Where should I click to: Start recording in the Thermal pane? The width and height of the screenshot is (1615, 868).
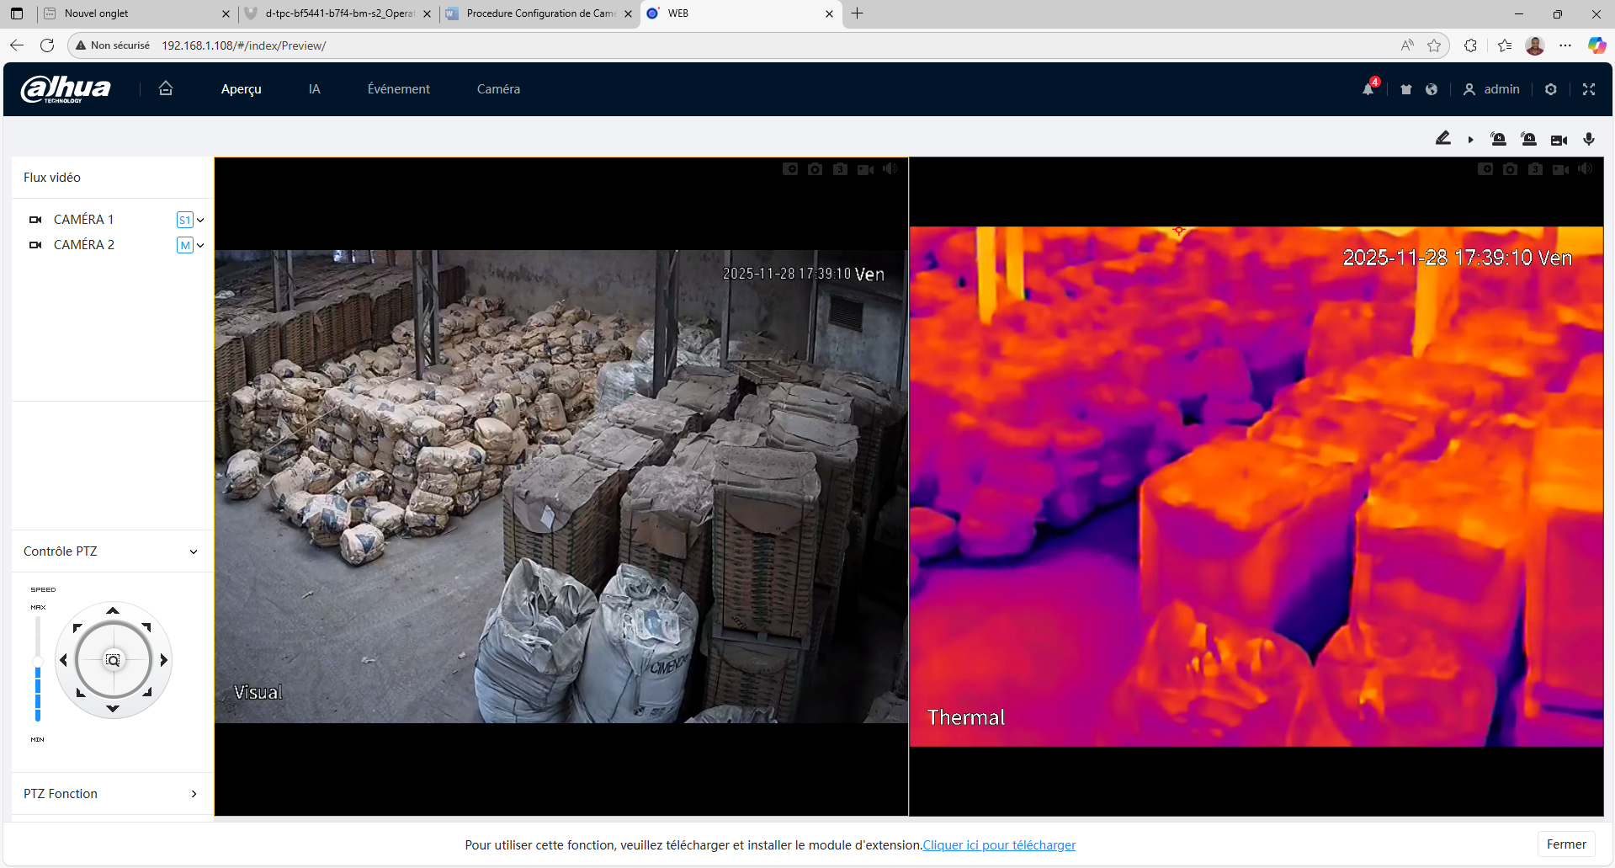(1560, 169)
